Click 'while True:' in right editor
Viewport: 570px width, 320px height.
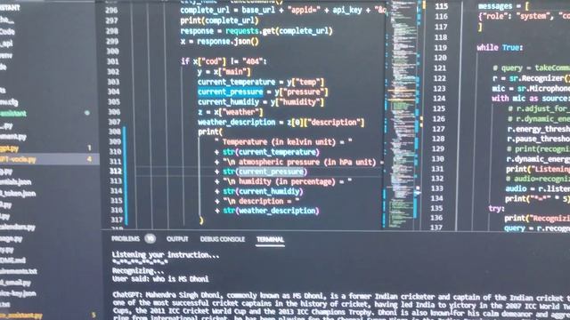500,47
